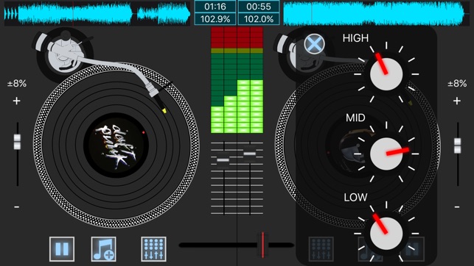474x266 pixels.
Task: Click the left channel volume fader handle
Action: point(223,159)
